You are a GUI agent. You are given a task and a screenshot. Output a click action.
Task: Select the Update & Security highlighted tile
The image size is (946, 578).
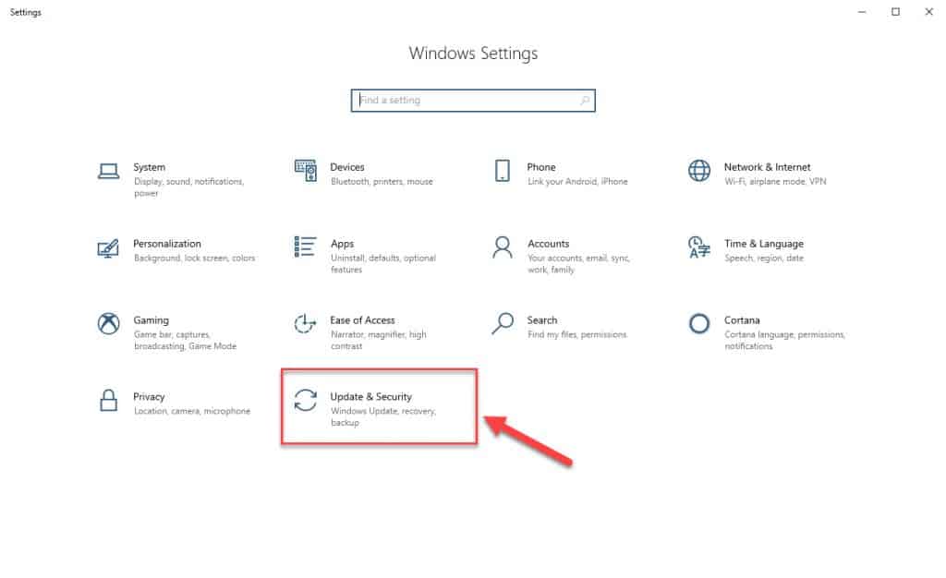379,406
